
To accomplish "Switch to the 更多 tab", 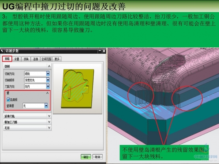I will pyautogui.click(x=57, y=59).
